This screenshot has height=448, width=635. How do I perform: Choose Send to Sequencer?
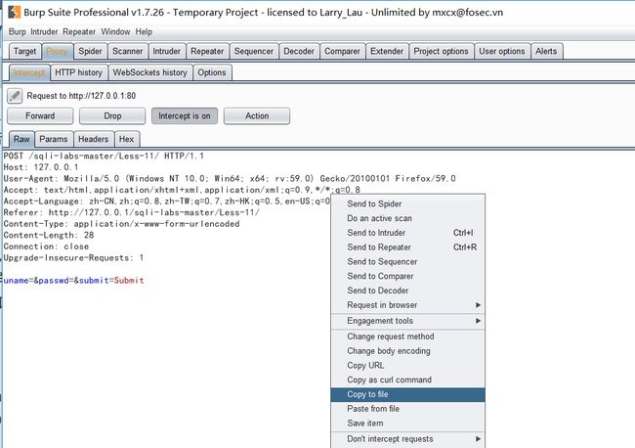point(407,262)
